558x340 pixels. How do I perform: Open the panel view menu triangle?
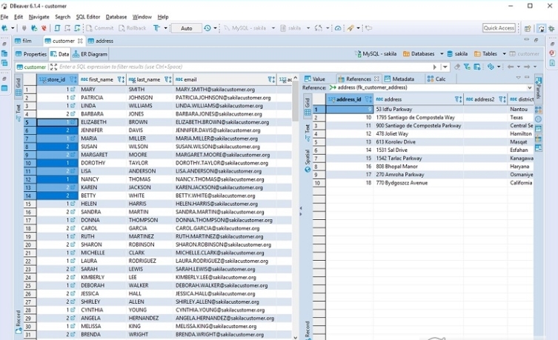click(x=518, y=77)
